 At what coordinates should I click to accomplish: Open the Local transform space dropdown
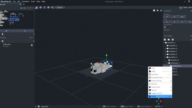coord(59,7)
